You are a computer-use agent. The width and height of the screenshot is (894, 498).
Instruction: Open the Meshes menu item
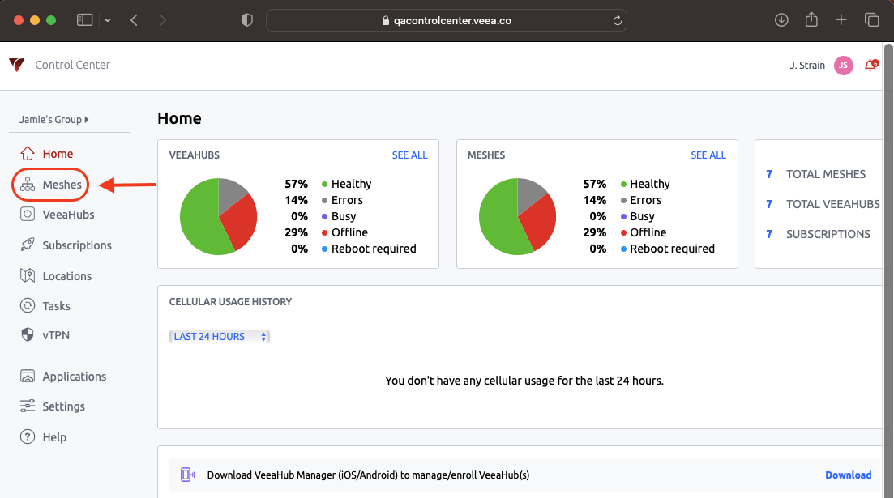click(x=62, y=185)
